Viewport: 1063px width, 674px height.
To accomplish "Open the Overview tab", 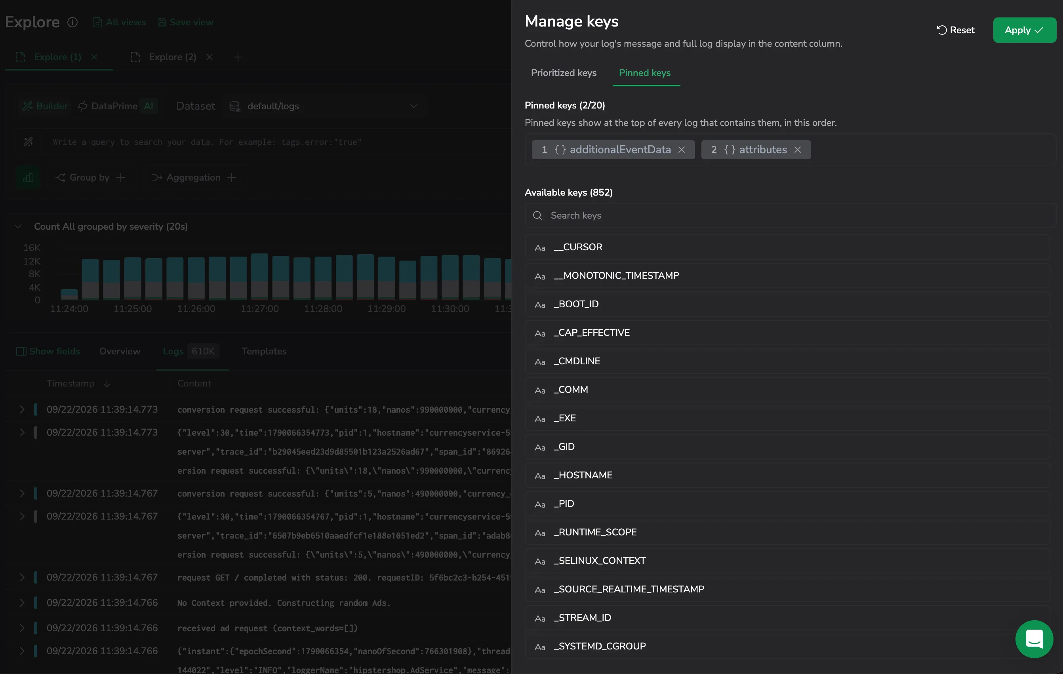I will [x=120, y=351].
